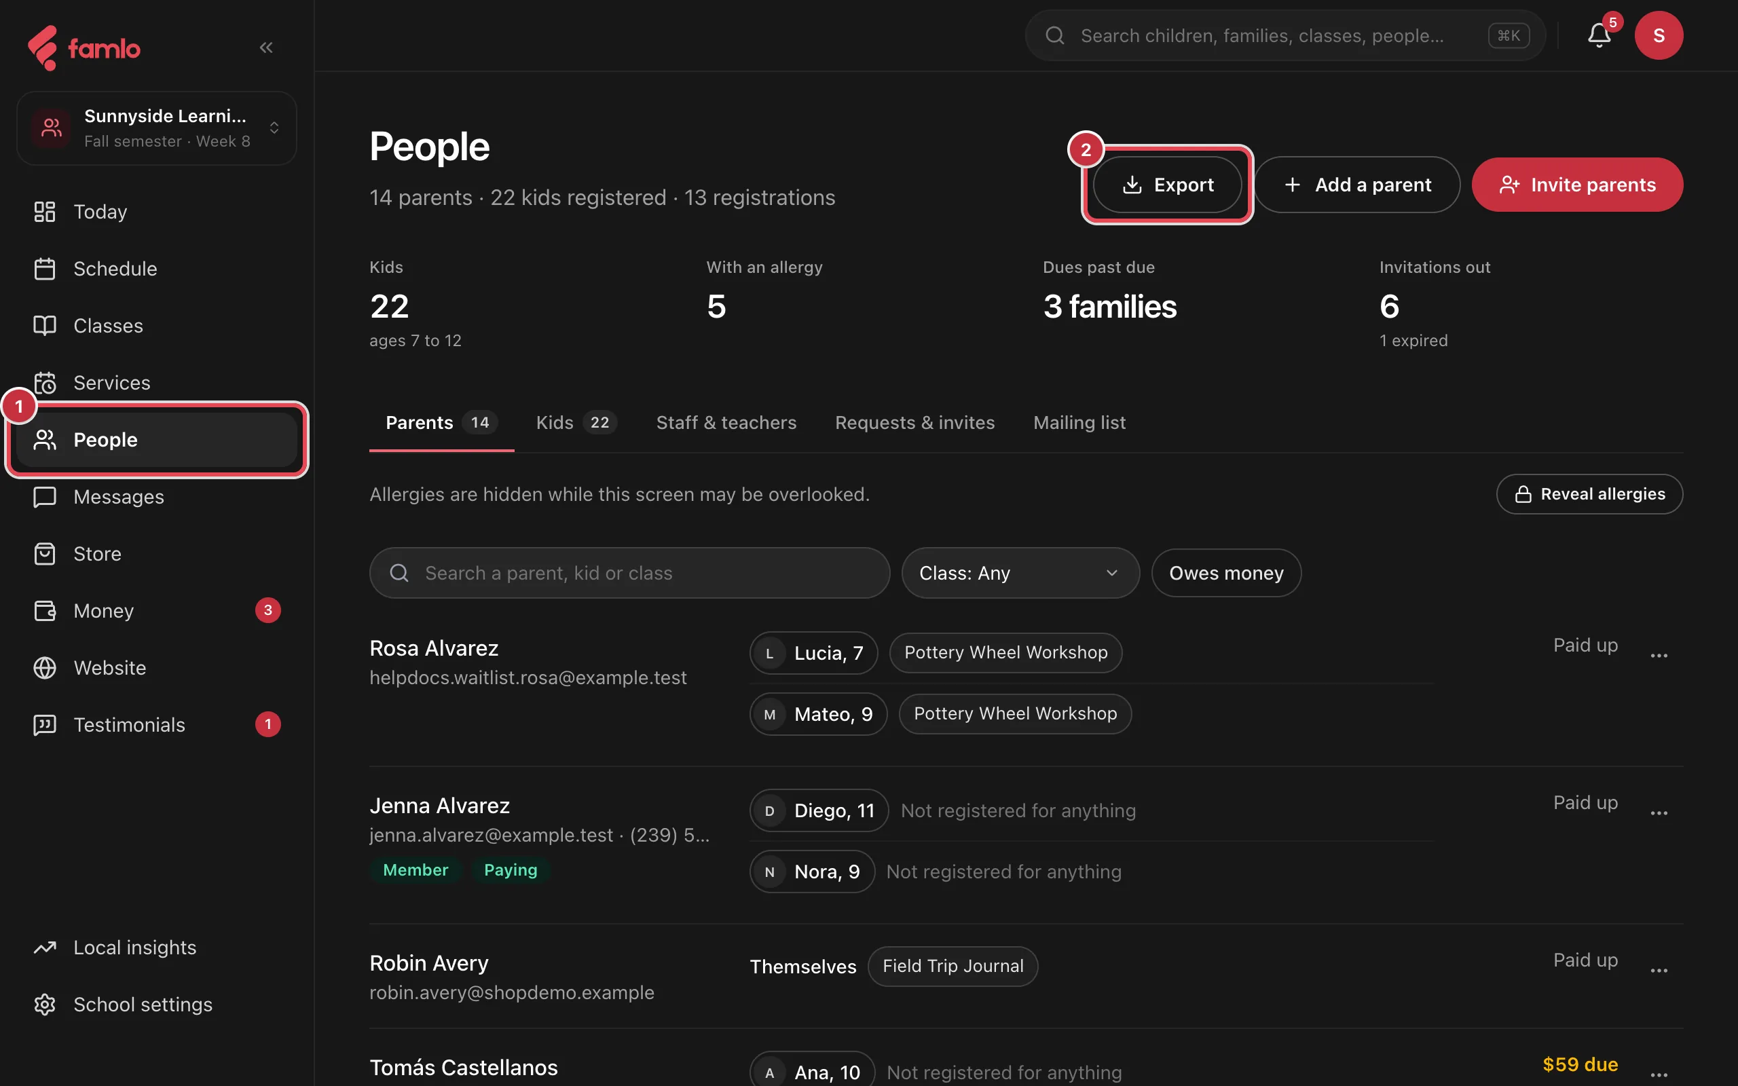The image size is (1738, 1086).
Task: Reveal hidden allergies
Action: tap(1589, 494)
